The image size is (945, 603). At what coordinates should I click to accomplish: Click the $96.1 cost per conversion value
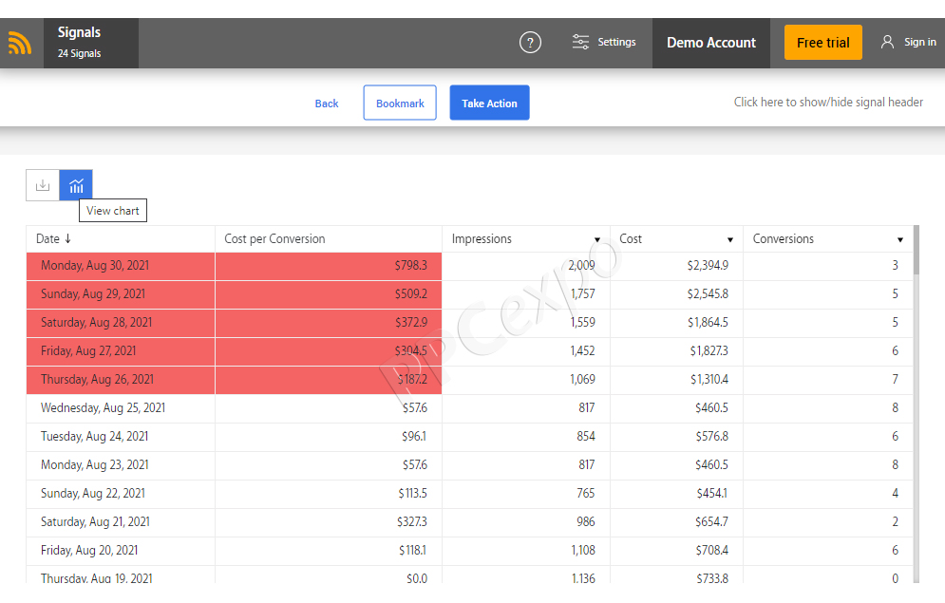(414, 436)
